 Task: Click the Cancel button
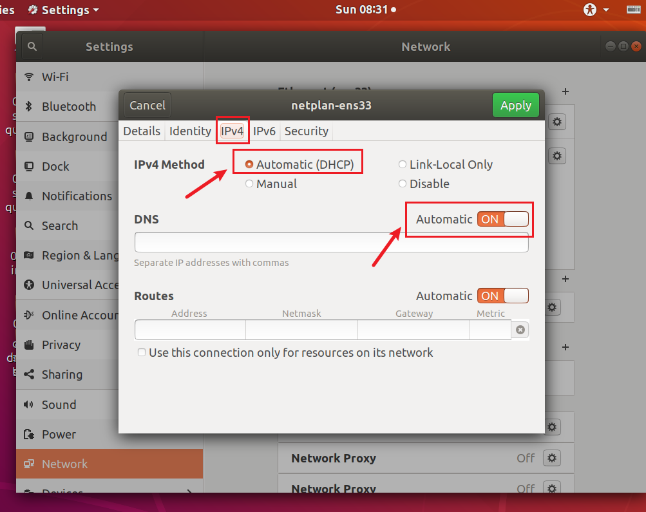(147, 105)
